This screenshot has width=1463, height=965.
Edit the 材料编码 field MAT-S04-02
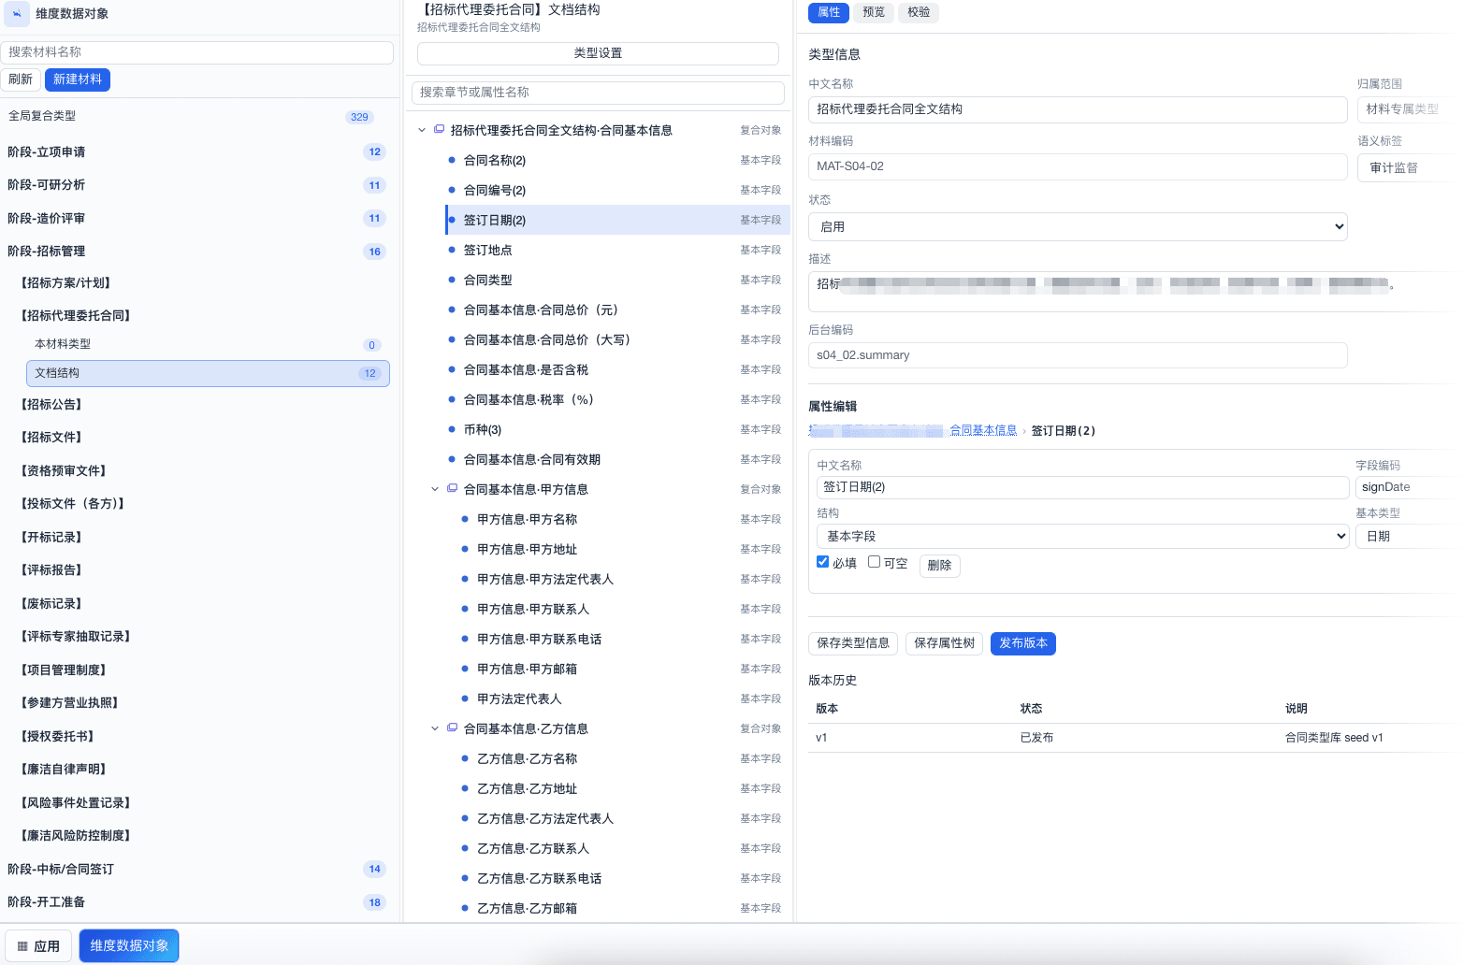coord(1078,166)
